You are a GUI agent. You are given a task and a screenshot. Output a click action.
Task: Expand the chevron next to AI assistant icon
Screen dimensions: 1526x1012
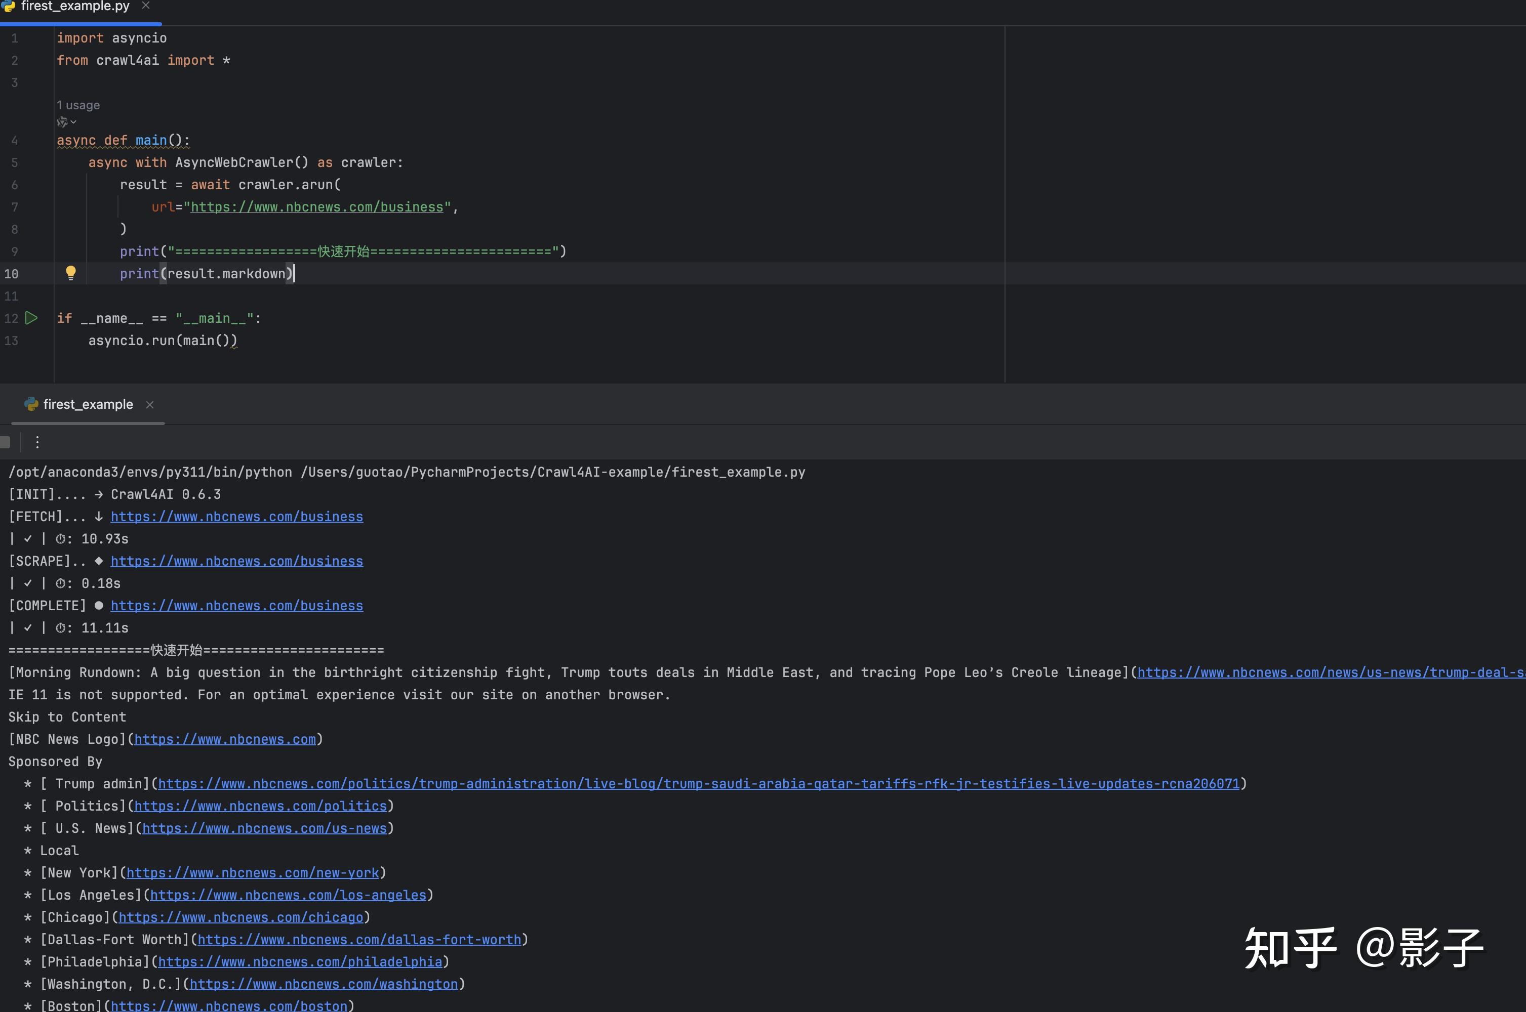(73, 122)
